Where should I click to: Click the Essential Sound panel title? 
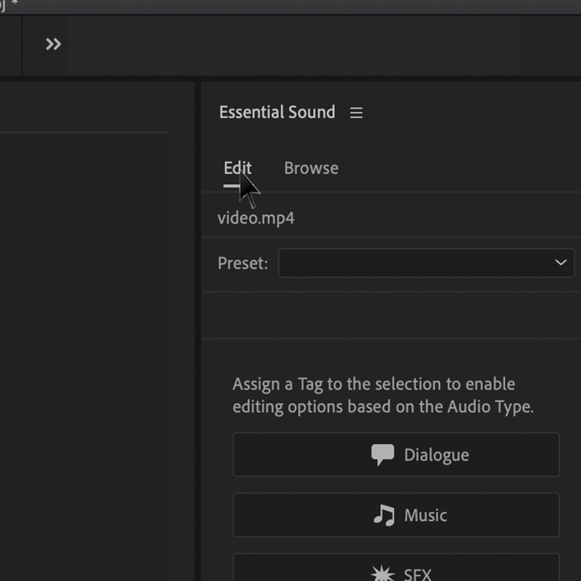click(277, 112)
